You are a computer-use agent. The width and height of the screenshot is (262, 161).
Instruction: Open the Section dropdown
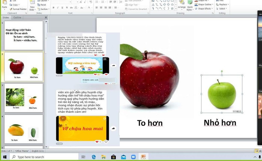tap(43, 9)
